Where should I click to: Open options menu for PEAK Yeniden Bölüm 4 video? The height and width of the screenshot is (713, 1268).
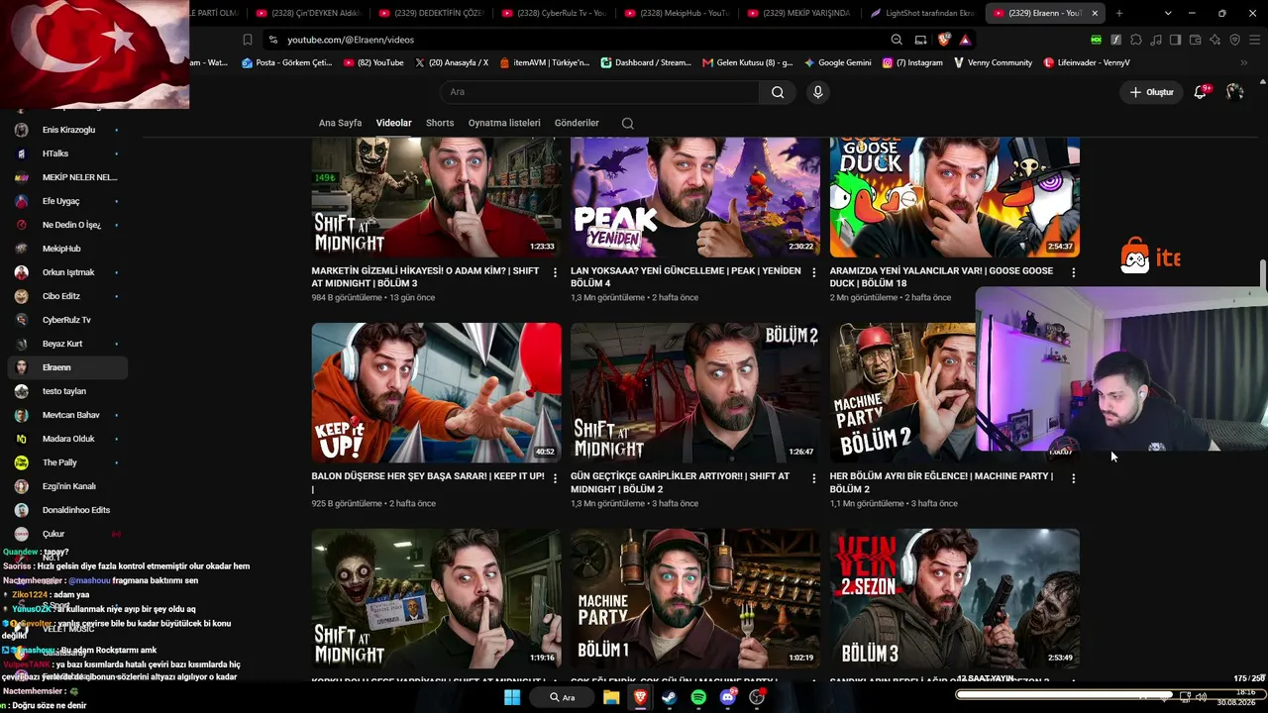point(814,272)
